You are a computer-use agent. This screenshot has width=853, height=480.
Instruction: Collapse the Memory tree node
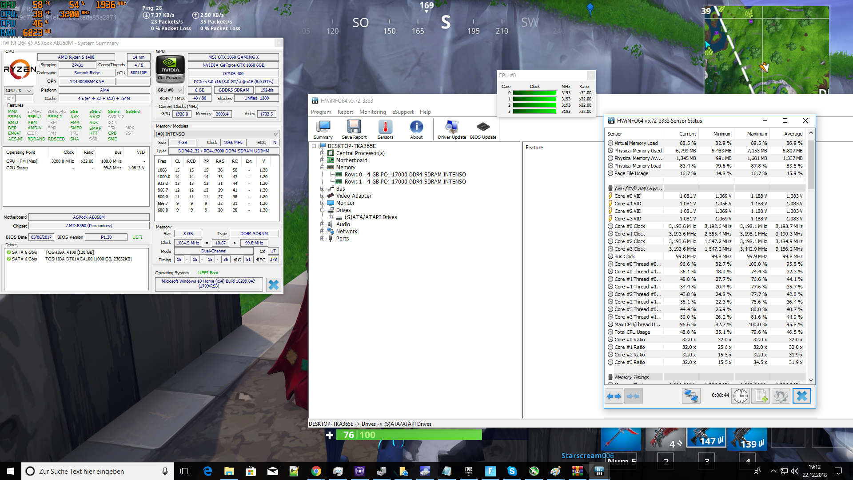[323, 168]
